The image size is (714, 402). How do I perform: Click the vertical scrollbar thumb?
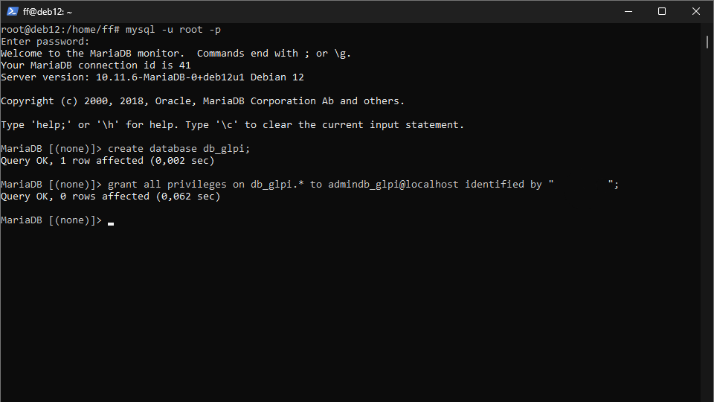coord(707,42)
